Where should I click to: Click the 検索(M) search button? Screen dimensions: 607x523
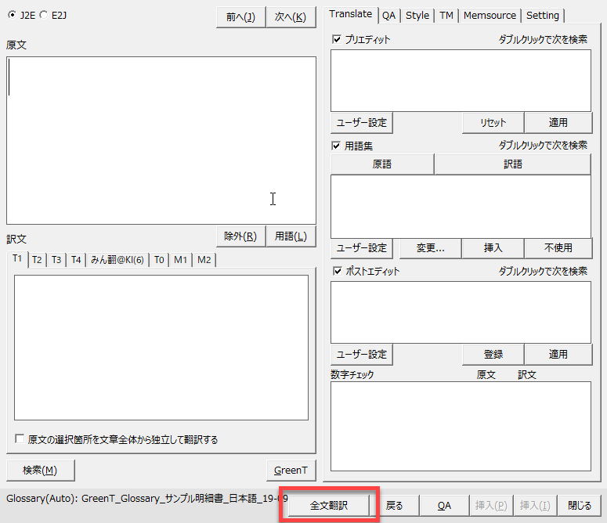click(x=40, y=471)
